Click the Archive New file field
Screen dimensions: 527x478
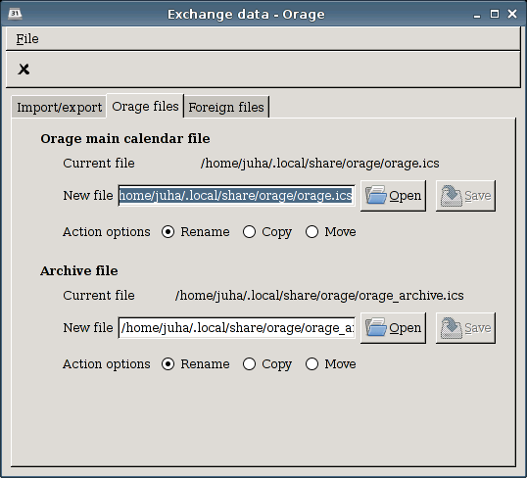pyautogui.click(x=237, y=328)
